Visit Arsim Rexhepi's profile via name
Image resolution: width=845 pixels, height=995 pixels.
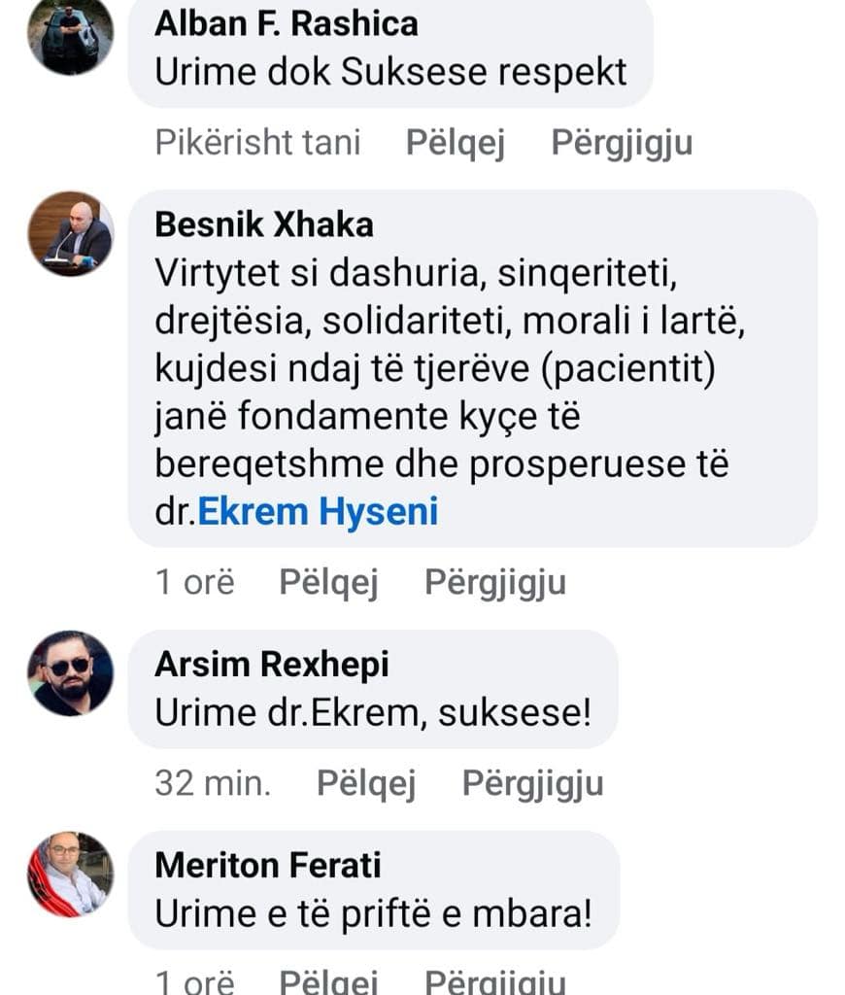[x=271, y=665]
